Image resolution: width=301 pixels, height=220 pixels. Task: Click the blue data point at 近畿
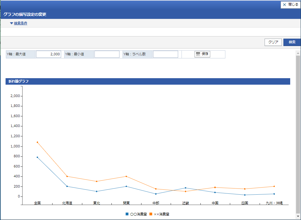(x=186, y=188)
